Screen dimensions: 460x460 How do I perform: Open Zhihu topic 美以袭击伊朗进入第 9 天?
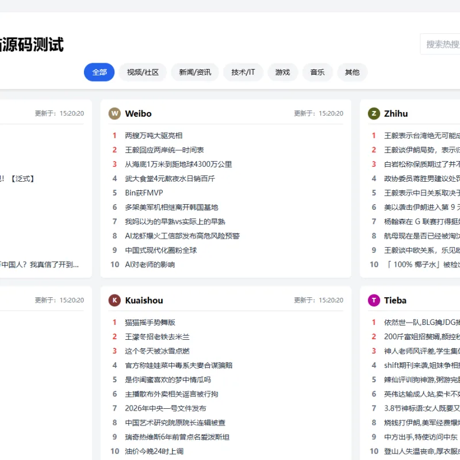click(422, 207)
